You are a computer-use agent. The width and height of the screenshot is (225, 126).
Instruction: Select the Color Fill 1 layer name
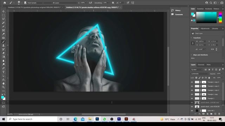tap(211, 111)
